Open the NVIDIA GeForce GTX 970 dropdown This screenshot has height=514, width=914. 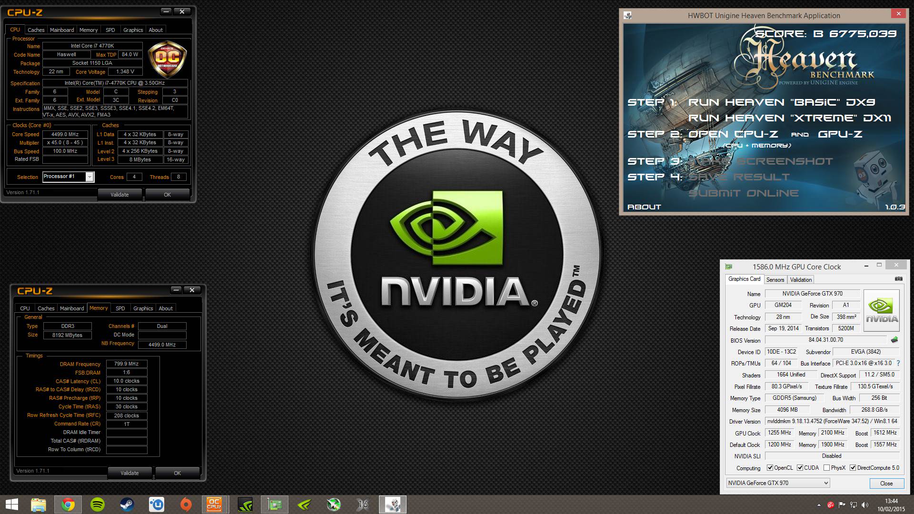coord(778,483)
